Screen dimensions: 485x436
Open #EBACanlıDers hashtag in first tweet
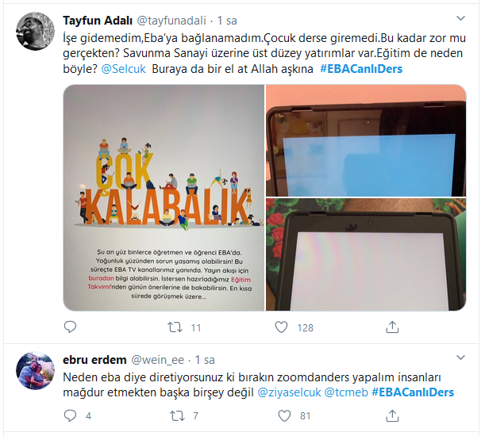(x=361, y=69)
